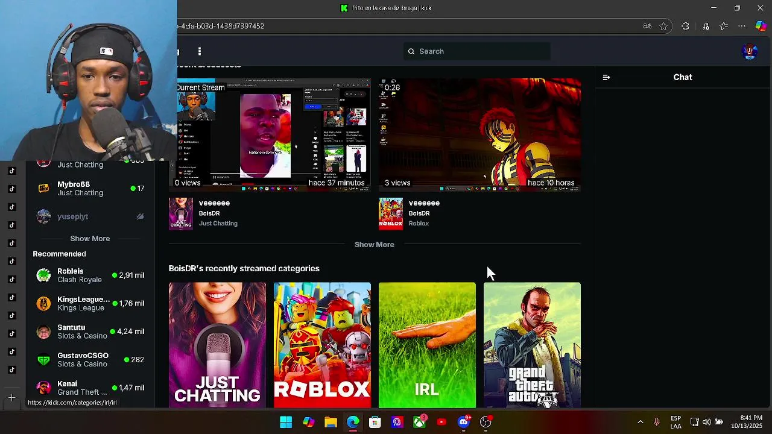This screenshot has width=772, height=434.
Task: Expand broadcasts with center Show More
Action: pos(375,244)
